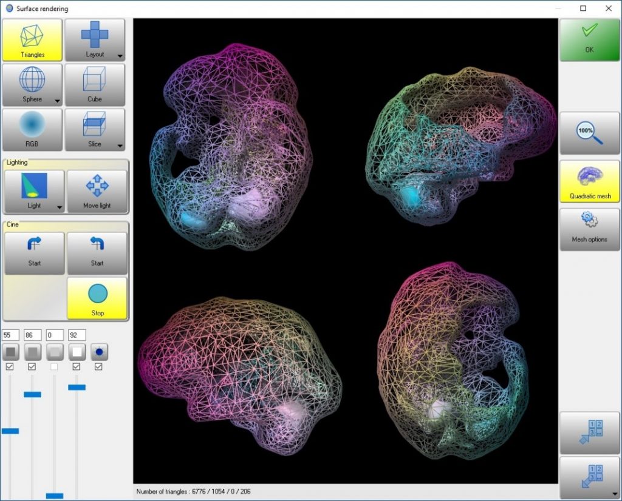
Task: Open the Mesh options settings
Action: click(x=589, y=229)
